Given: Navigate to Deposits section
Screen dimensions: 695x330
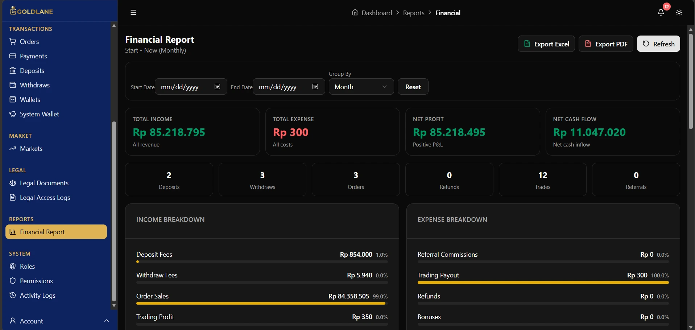Looking at the screenshot, I should 56,70.
